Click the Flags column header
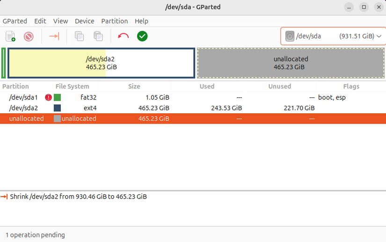 (x=351, y=87)
